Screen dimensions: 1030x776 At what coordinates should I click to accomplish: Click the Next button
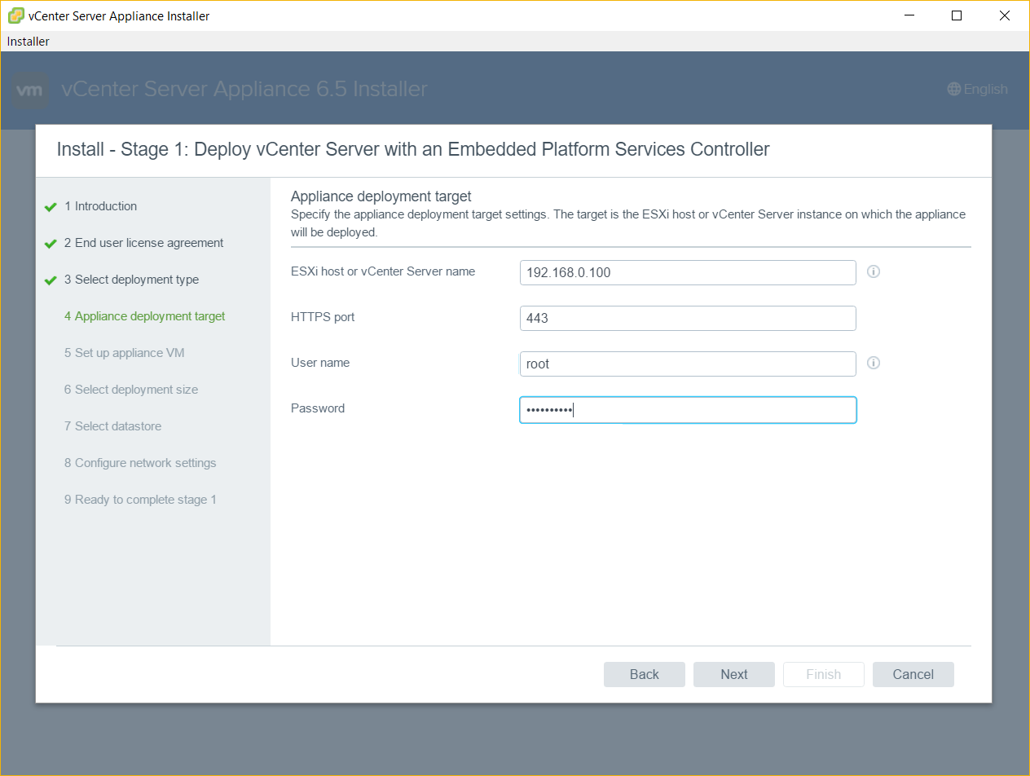(734, 674)
